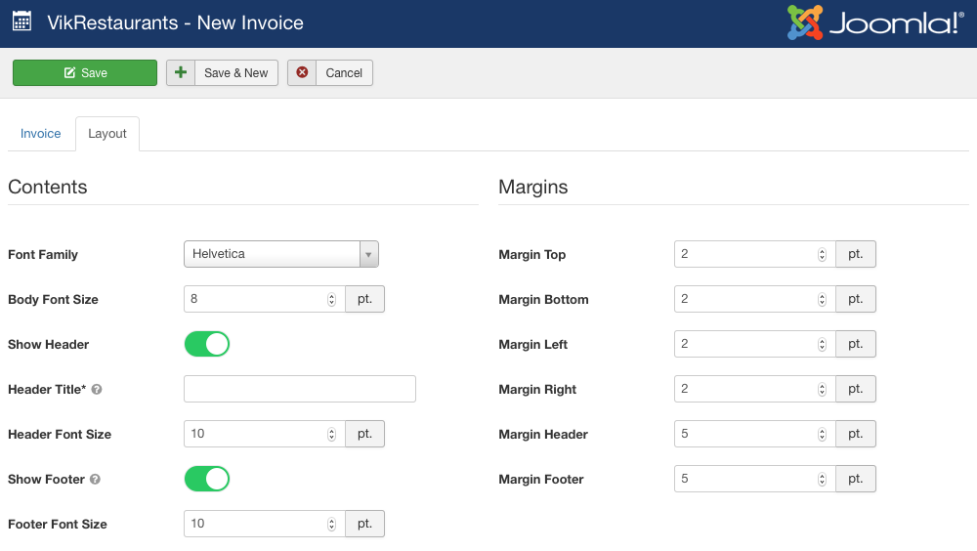Adjust Margin Top with its stepper arrows
Screen dimensions: 977x551
[822, 254]
